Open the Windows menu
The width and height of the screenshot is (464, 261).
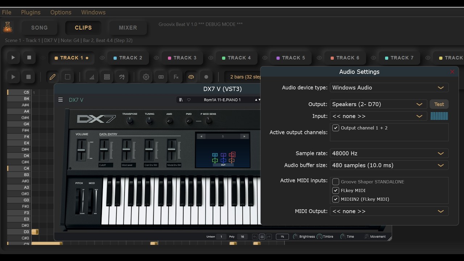(93, 12)
